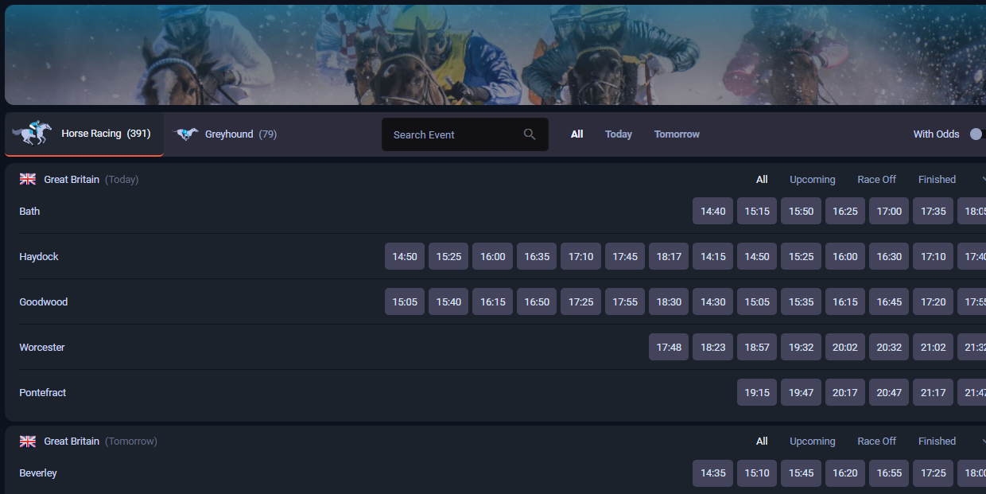
Task: Open Haydock 16:30 race
Action: [889, 256]
